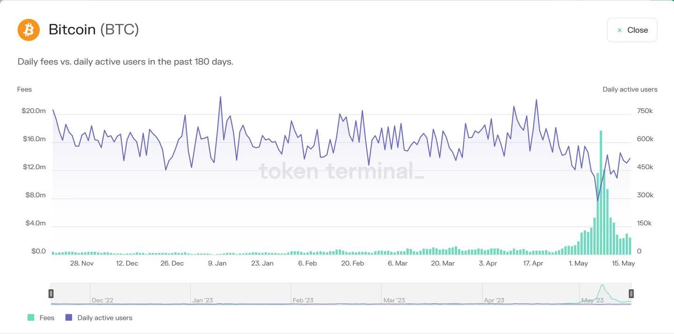Click the '6. Mar' x-axis label
This screenshot has height=334, width=674.
point(398,263)
